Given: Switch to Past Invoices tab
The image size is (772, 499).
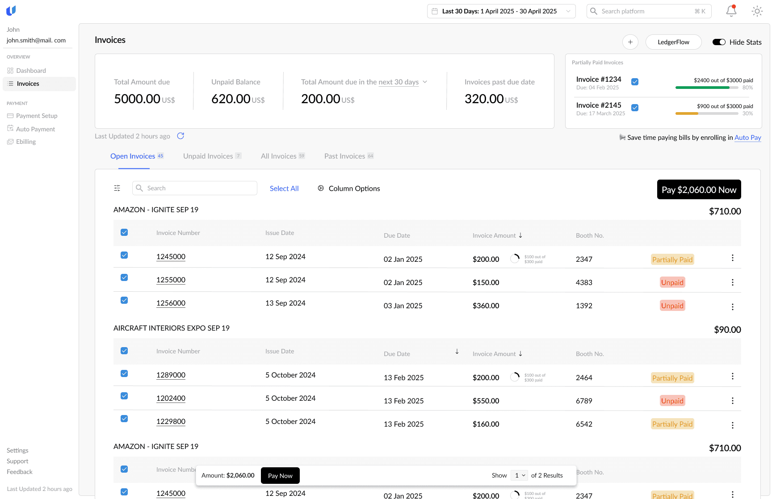Looking at the screenshot, I should (349, 156).
